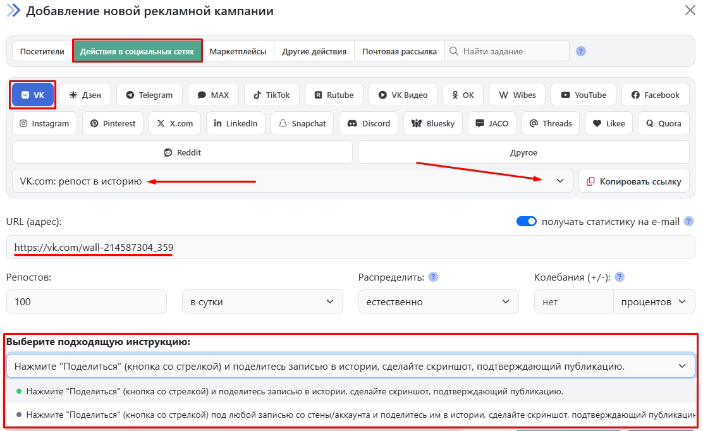Click the Другое category button
This screenshot has height=431, width=703.
[523, 152]
